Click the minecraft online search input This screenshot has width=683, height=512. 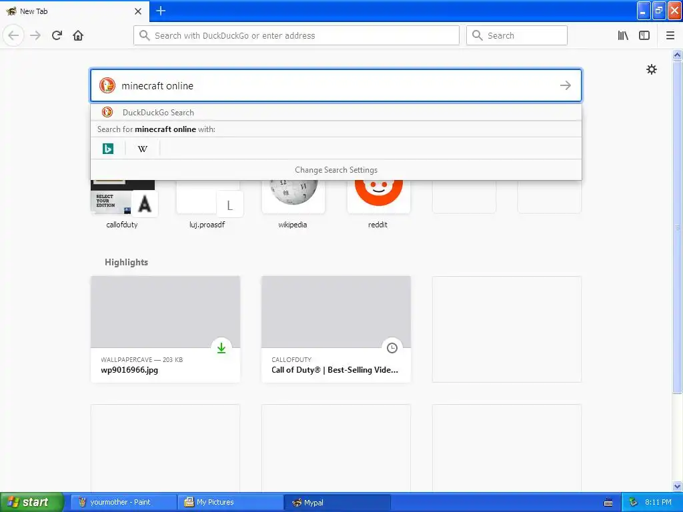tap(336, 85)
